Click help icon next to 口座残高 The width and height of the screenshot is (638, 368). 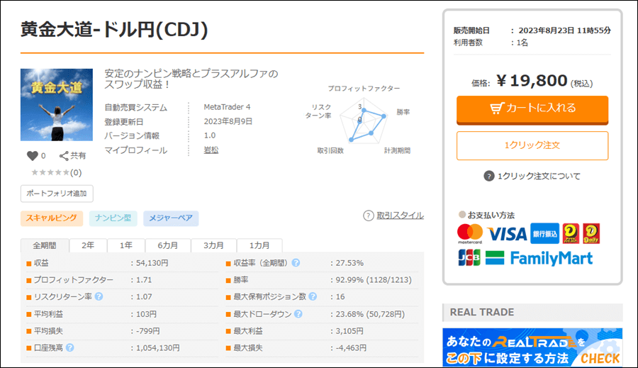pyautogui.click(x=70, y=348)
